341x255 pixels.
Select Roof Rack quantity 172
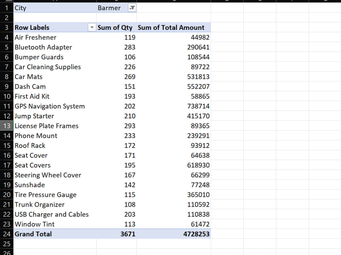(x=117, y=146)
